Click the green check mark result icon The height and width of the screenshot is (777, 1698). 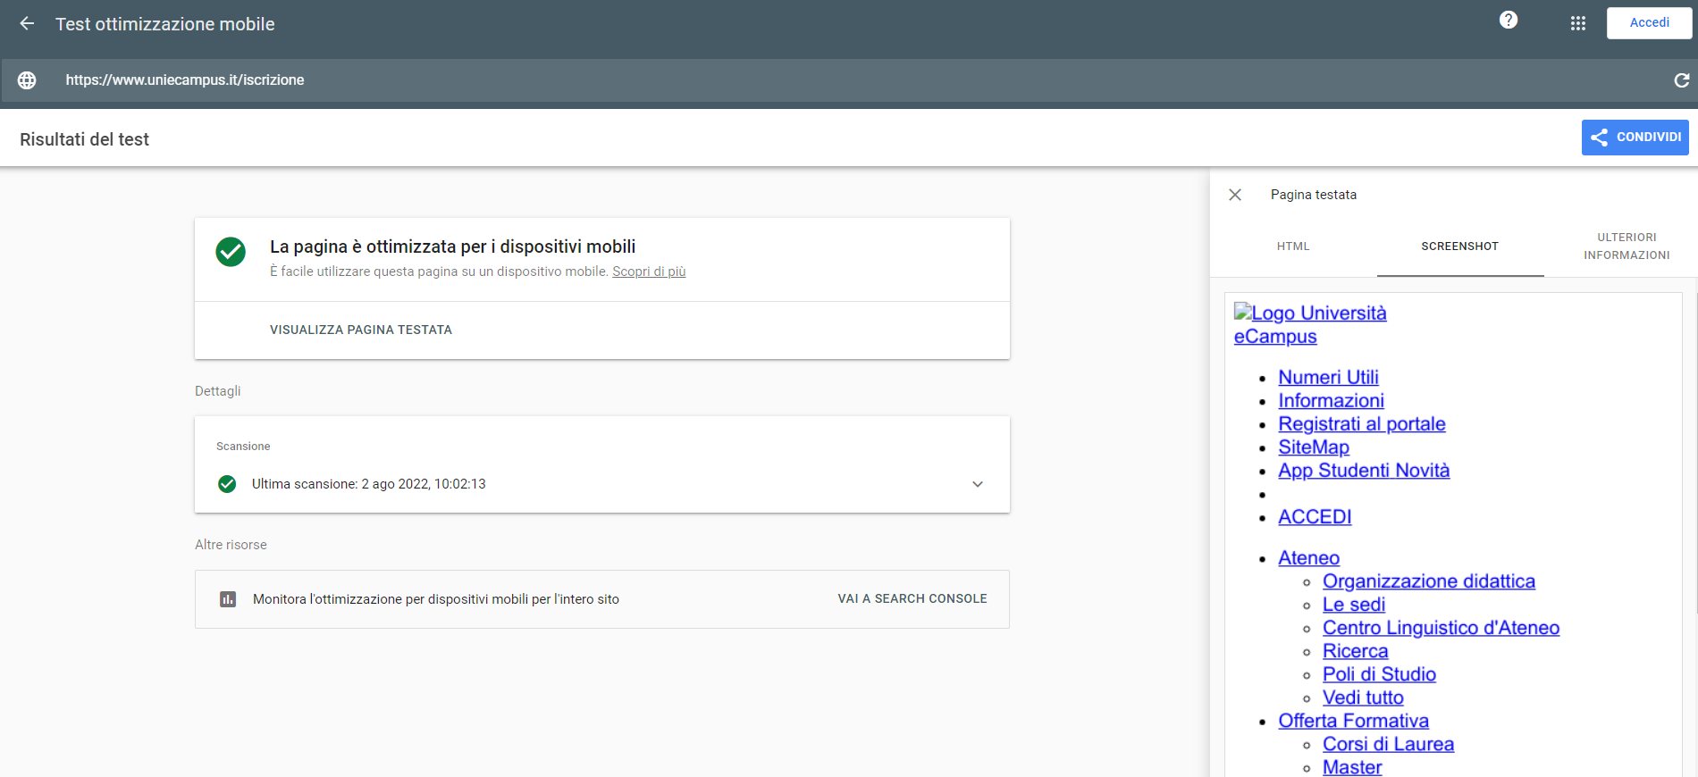(231, 252)
